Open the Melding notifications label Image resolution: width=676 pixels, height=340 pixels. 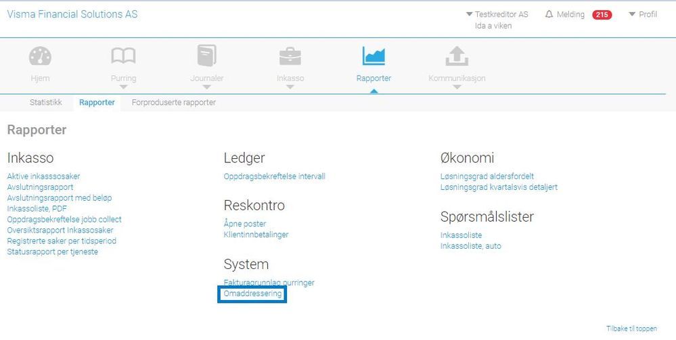click(x=570, y=14)
